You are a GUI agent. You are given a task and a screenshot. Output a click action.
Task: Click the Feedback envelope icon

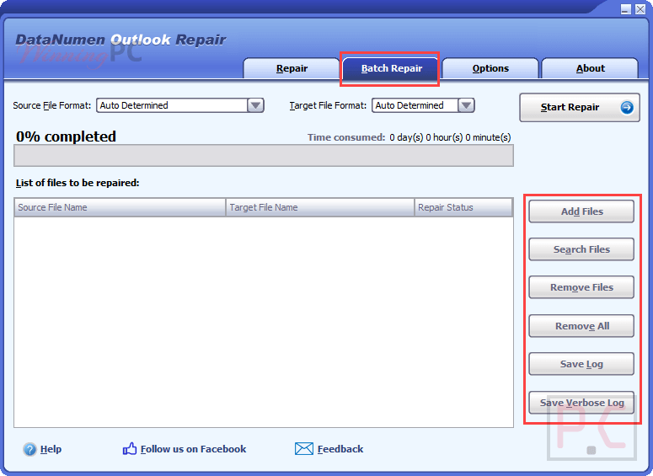pos(303,448)
